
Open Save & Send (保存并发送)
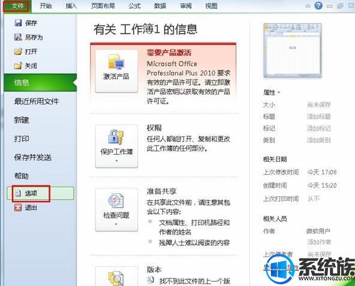33,157
